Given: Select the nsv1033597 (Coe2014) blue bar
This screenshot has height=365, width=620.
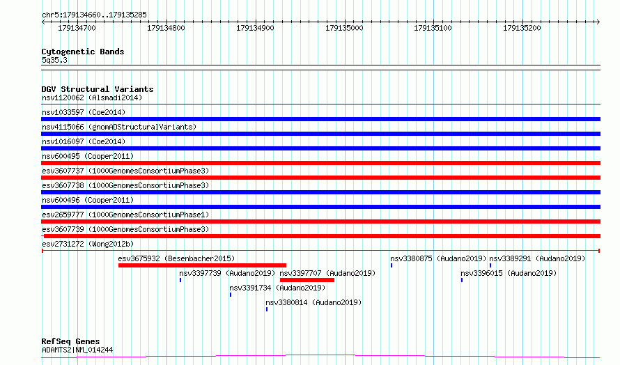Looking at the screenshot, I should (320, 119).
